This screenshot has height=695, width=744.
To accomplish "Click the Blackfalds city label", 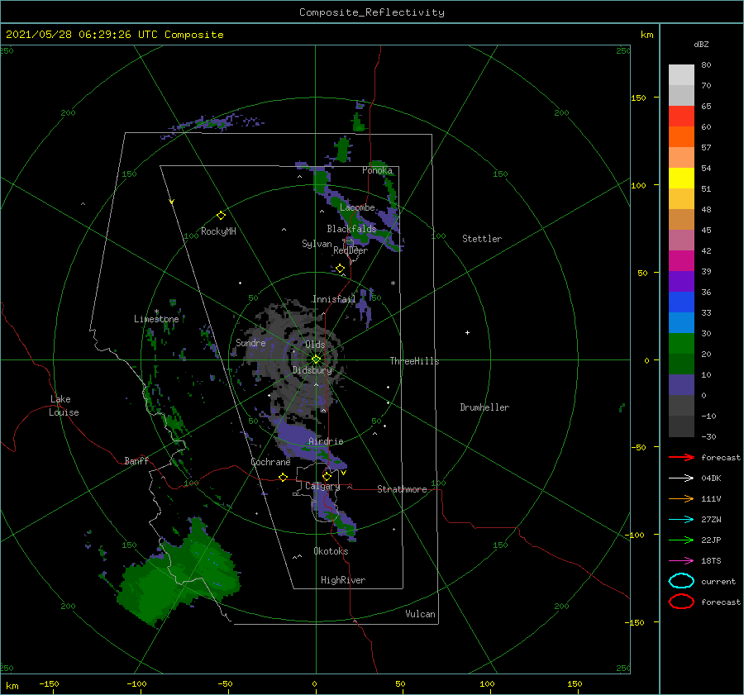I will pos(351,229).
